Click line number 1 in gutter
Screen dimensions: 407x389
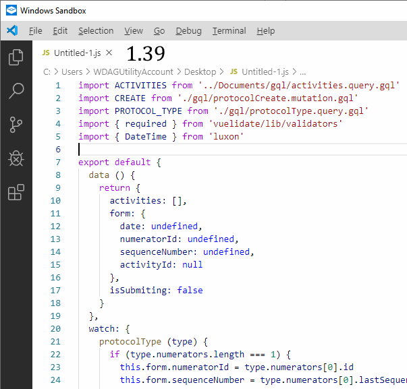tap(57, 86)
